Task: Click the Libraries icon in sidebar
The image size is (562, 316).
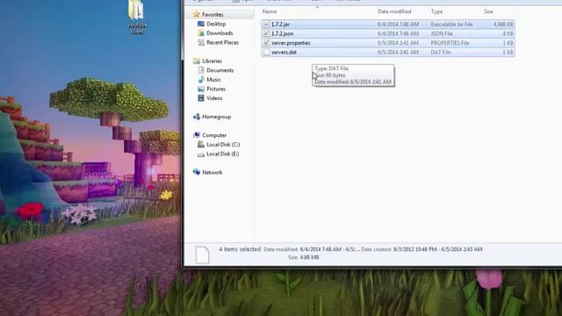Action: 197,61
